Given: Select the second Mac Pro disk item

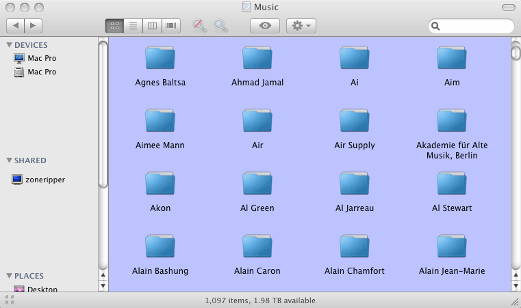Looking at the screenshot, I should pyautogui.click(x=35, y=72).
